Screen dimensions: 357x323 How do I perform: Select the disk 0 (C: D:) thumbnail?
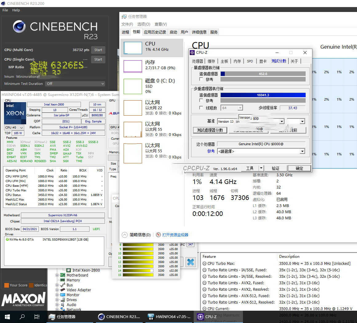coord(133,86)
